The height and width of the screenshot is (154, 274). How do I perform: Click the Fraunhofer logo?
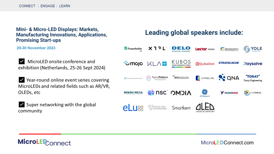[133, 49]
